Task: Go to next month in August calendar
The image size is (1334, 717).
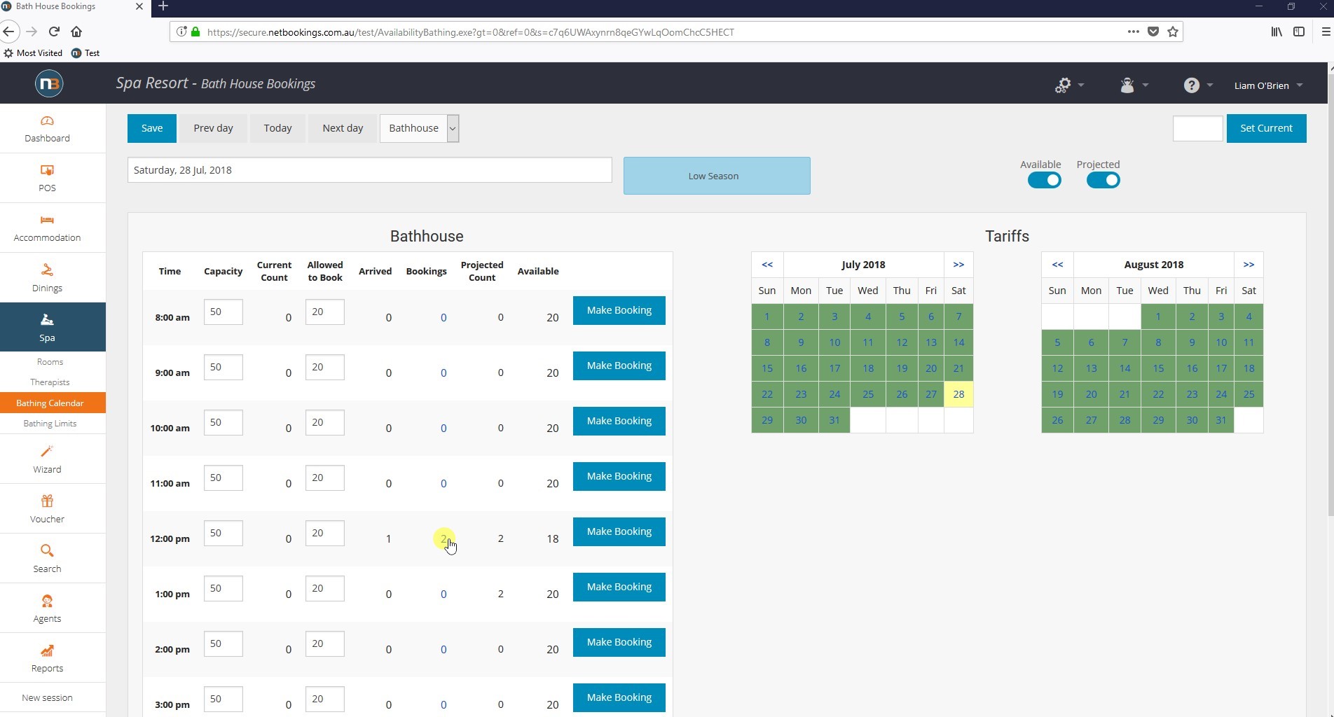Action: point(1249,265)
